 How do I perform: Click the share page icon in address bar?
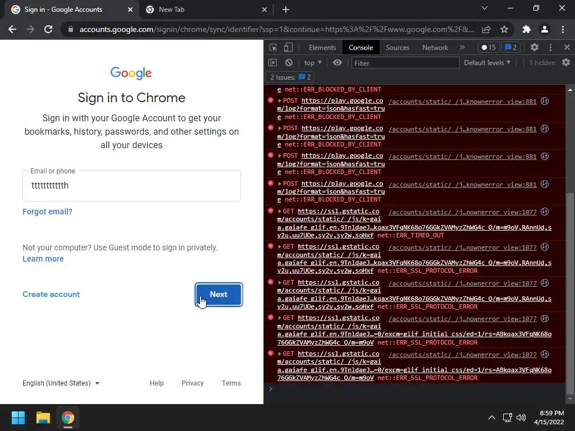[x=486, y=29]
